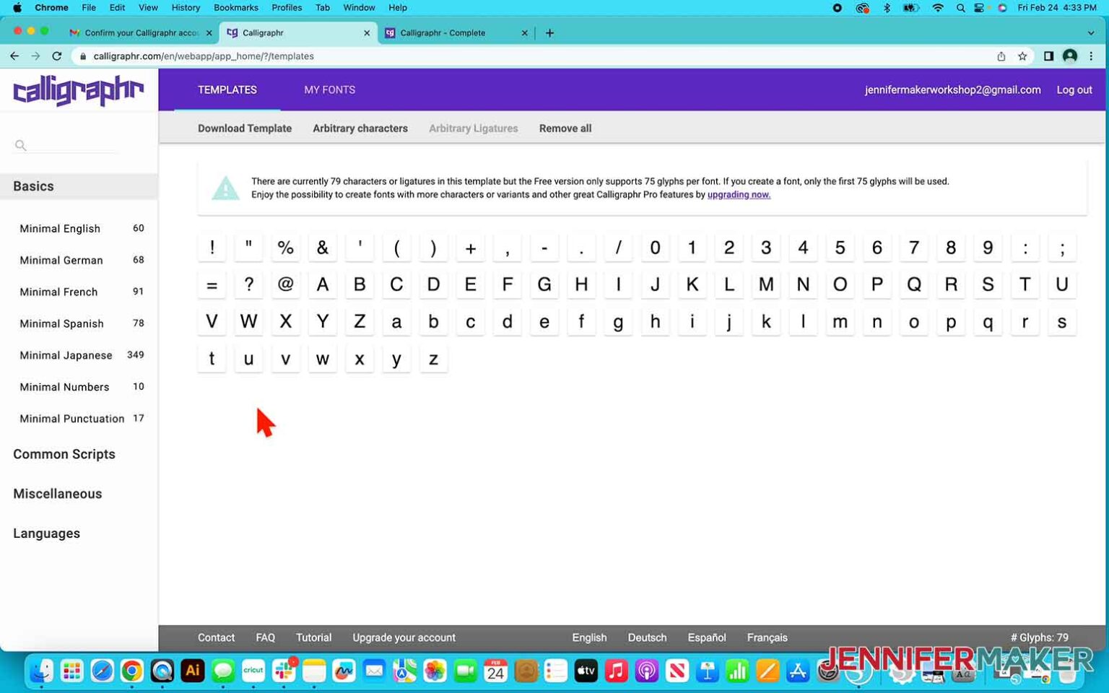The image size is (1109, 693).
Task: Open the Chrome Bookmarks menu
Action: (236, 8)
